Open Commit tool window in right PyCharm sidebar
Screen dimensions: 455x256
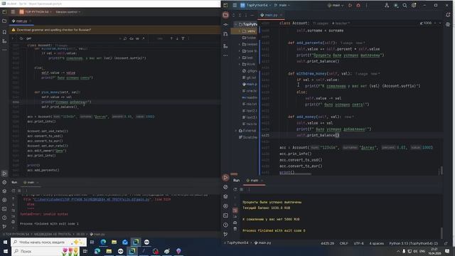click(225, 25)
